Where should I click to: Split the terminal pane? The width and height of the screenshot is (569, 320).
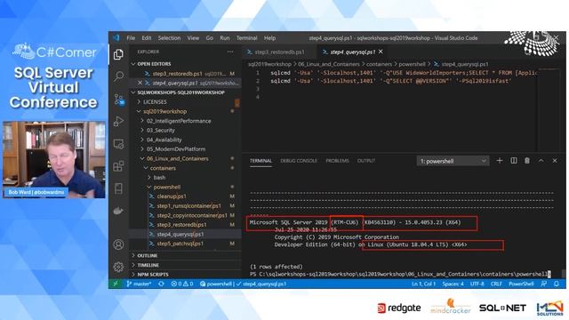[514, 160]
